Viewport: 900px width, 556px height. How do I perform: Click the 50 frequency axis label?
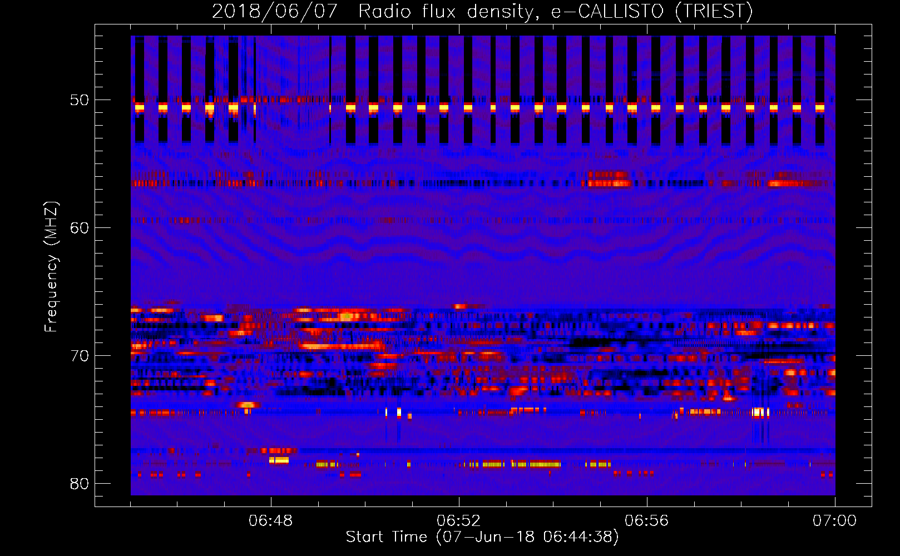tap(80, 101)
